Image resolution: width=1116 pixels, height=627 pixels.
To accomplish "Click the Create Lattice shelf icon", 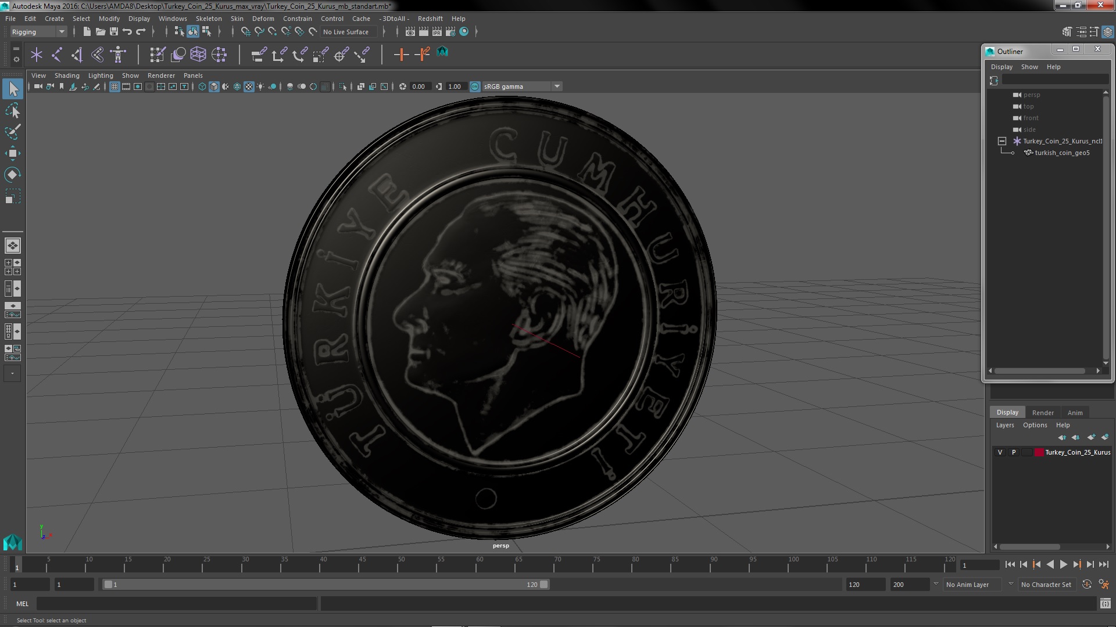I will pos(198,55).
